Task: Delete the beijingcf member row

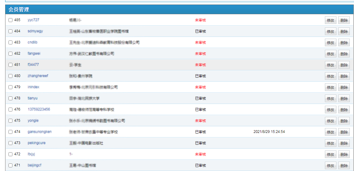Action: point(344,166)
